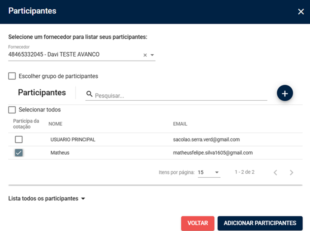The height and width of the screenshot is (231, 310).
Task: Close the Participantes dialog with the X
Action: [301, 12]
